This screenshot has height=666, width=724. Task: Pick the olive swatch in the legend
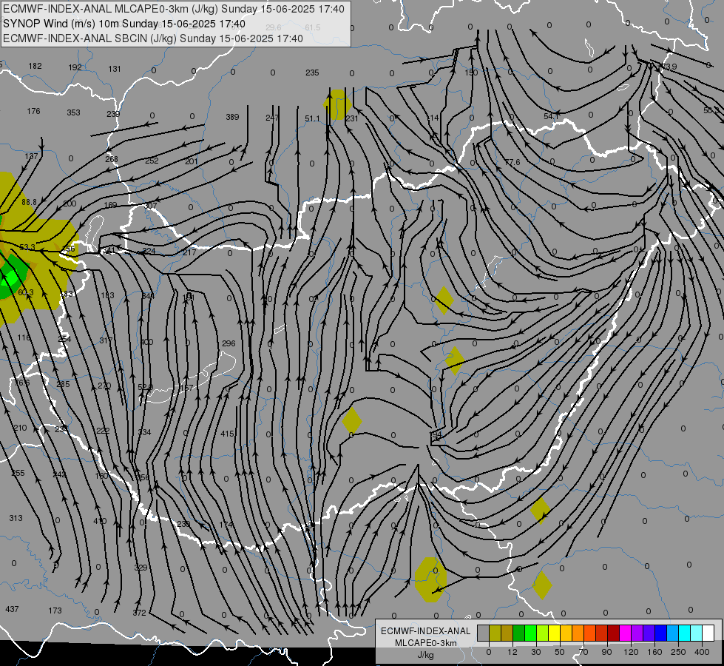coord(495,633)
